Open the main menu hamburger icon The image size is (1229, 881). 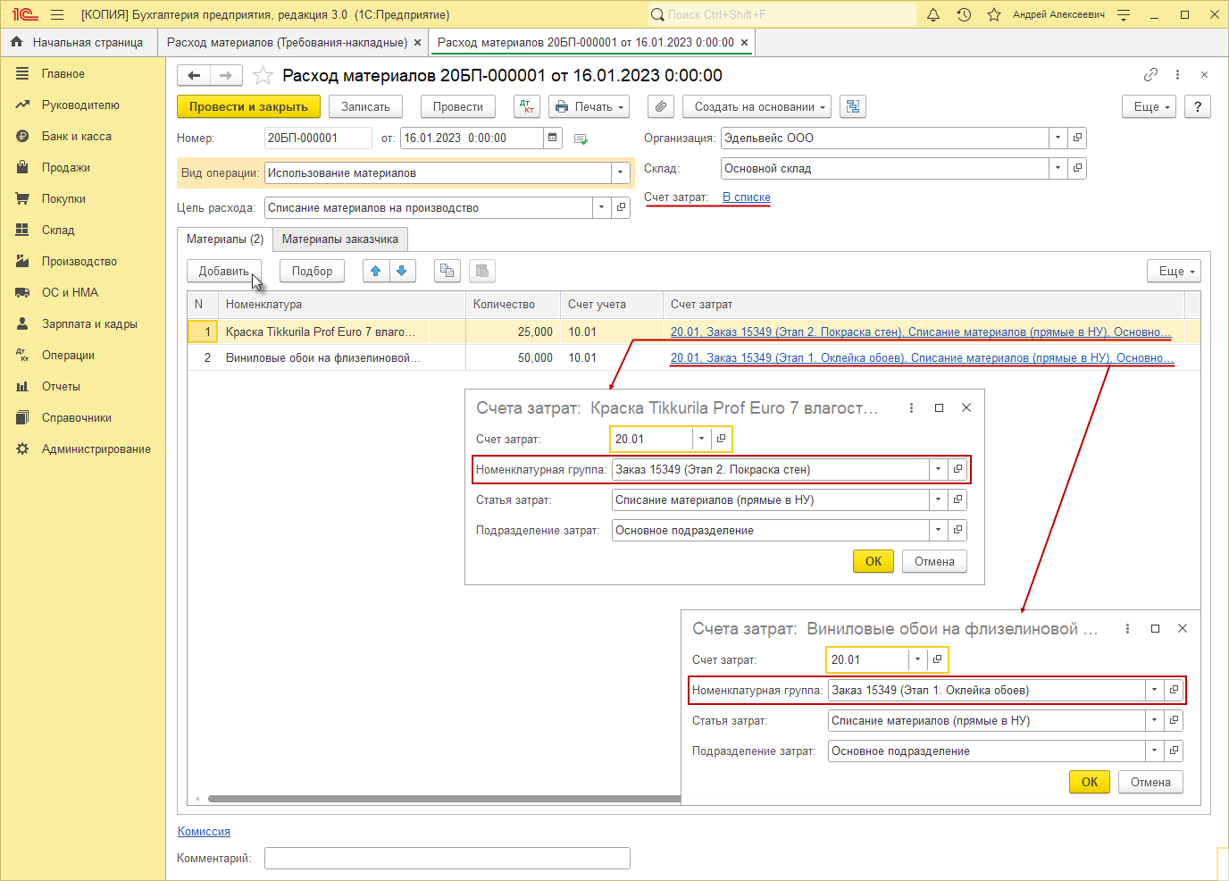coord(57,14)
